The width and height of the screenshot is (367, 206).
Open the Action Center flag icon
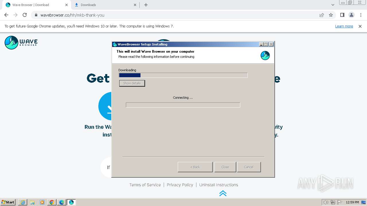pos(339,202)
